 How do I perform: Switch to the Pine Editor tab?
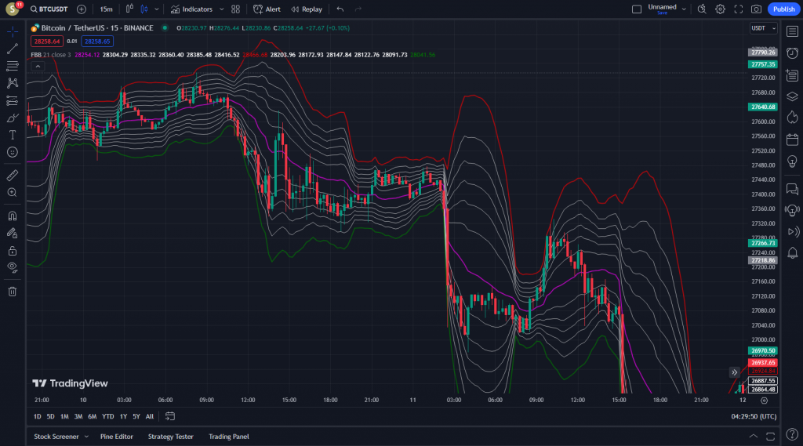(116, 437)
